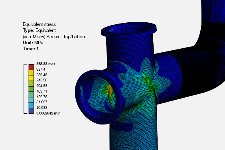
Task: Click the 'Unit: MPa' label
Action: pos(33,43)
